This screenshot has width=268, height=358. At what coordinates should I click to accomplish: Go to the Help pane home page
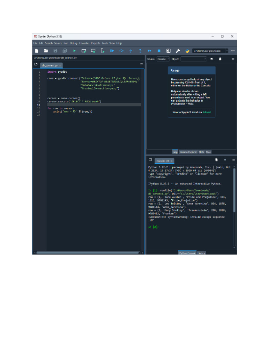(211, 59)
